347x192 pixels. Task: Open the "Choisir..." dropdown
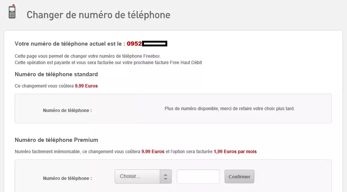coord(138,177)
